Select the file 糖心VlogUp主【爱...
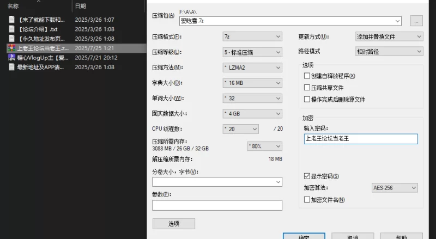This screenshot has height=239, width=436. tap(43, 58)
